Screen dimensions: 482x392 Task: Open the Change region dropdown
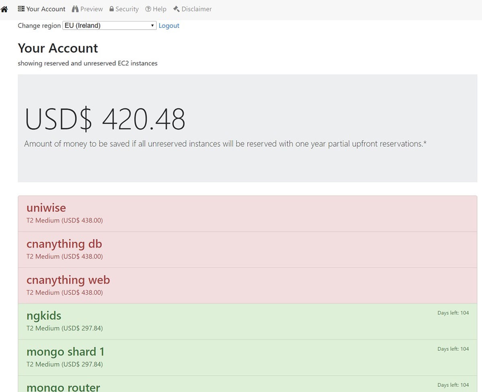click(x=109, y=25)
